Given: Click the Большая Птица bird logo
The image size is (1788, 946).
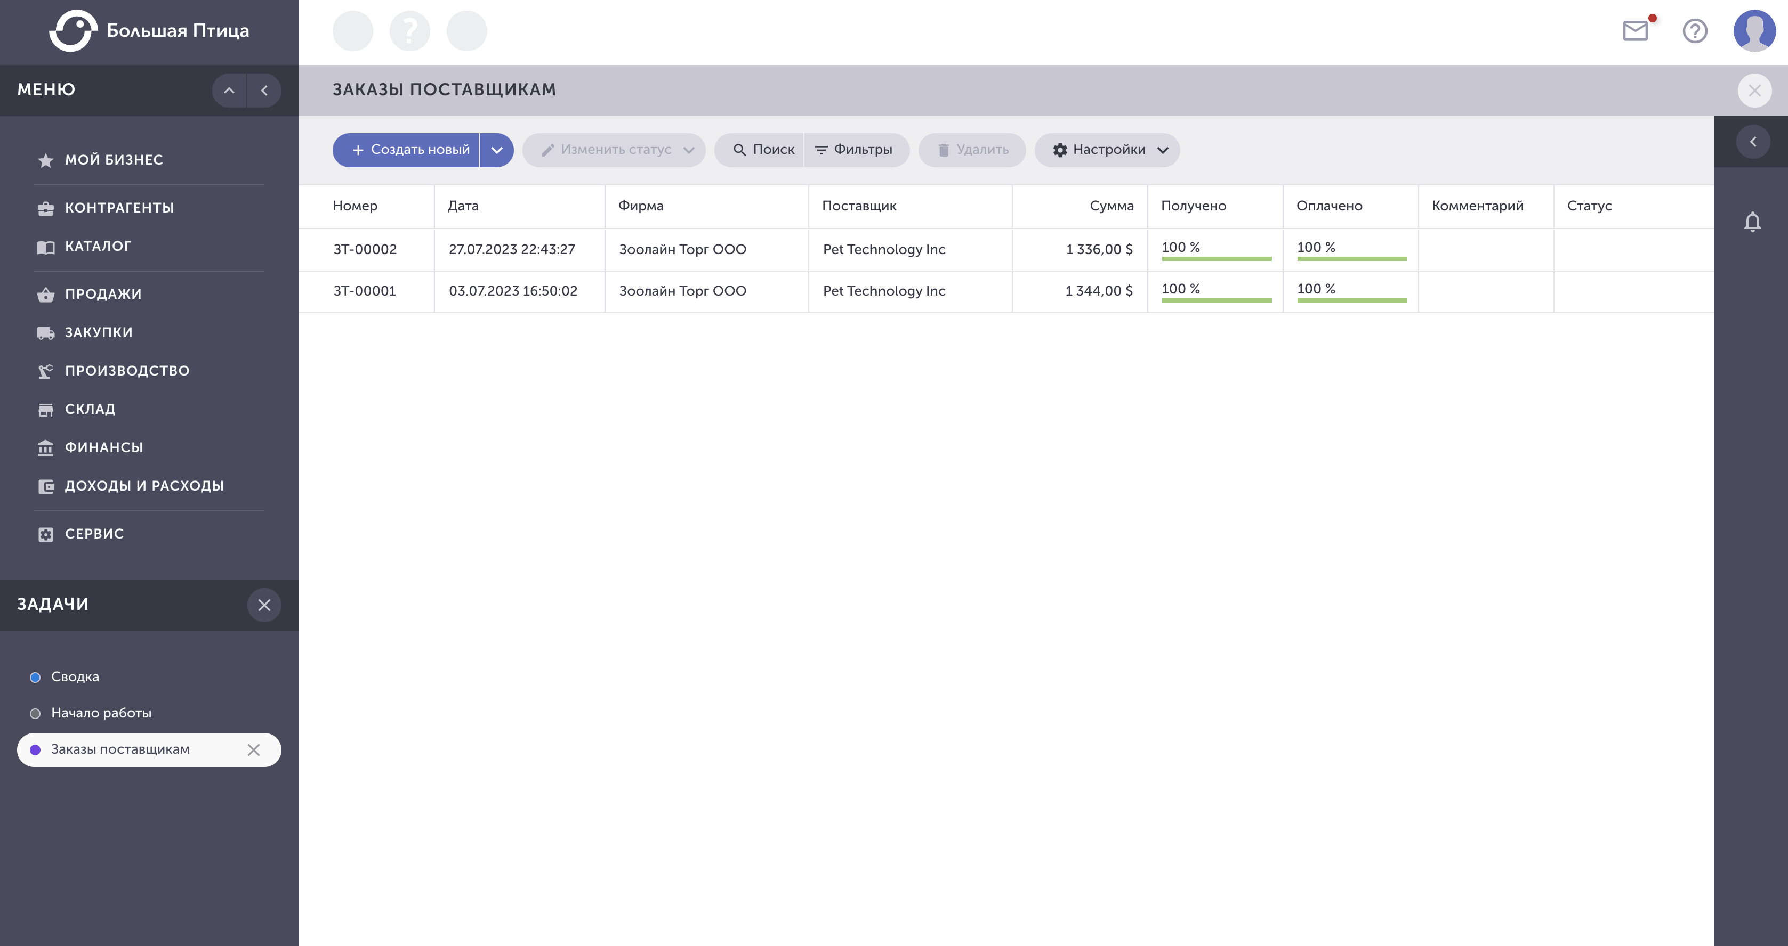Looking at the screenshot, I should click(x=73, y=30).
